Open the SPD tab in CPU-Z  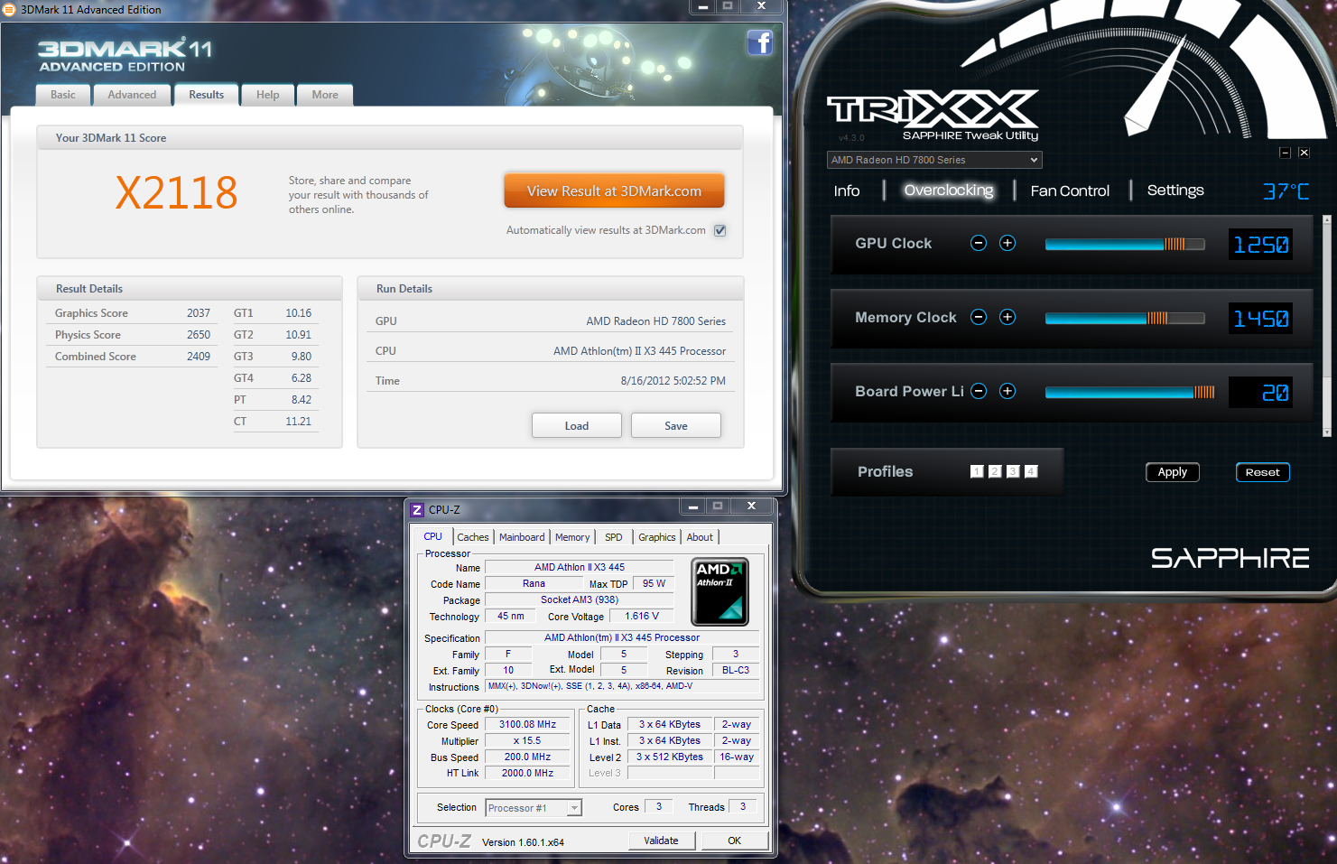tap(614, 537)
